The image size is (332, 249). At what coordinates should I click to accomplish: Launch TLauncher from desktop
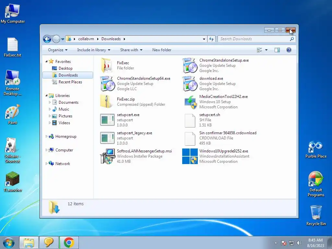(13, 182)
